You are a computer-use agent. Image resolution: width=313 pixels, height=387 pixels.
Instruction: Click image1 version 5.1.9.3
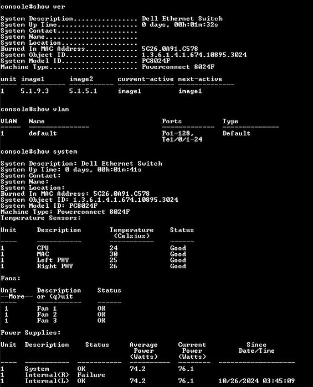[x=34, y=91]
